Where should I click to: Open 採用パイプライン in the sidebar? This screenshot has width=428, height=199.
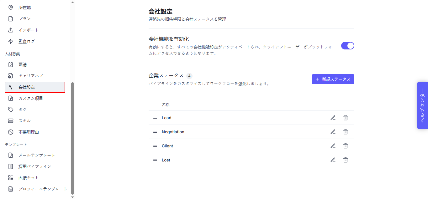tap(35, 166)
